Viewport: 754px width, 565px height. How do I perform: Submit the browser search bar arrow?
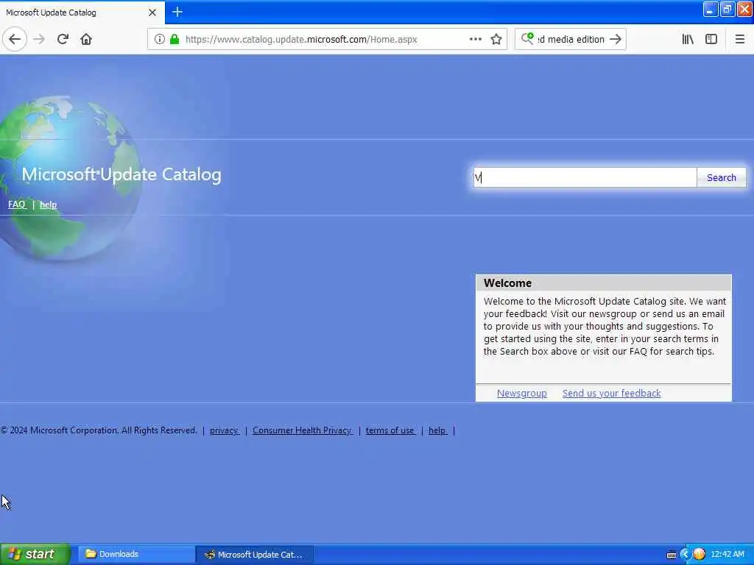[616, 40]
